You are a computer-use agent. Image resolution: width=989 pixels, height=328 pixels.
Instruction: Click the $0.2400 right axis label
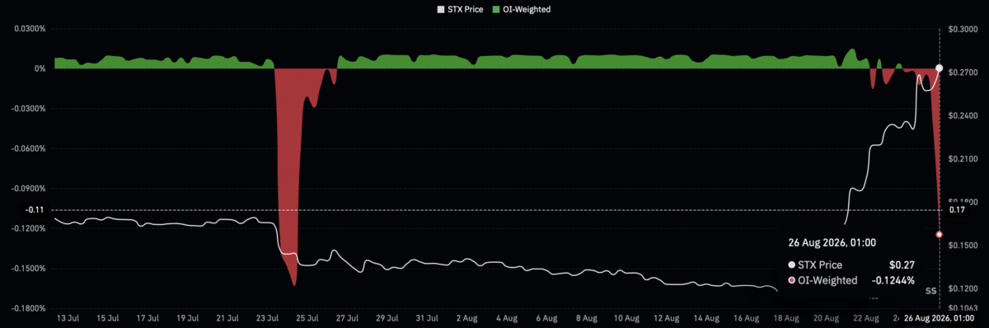(x=963, y=115)
